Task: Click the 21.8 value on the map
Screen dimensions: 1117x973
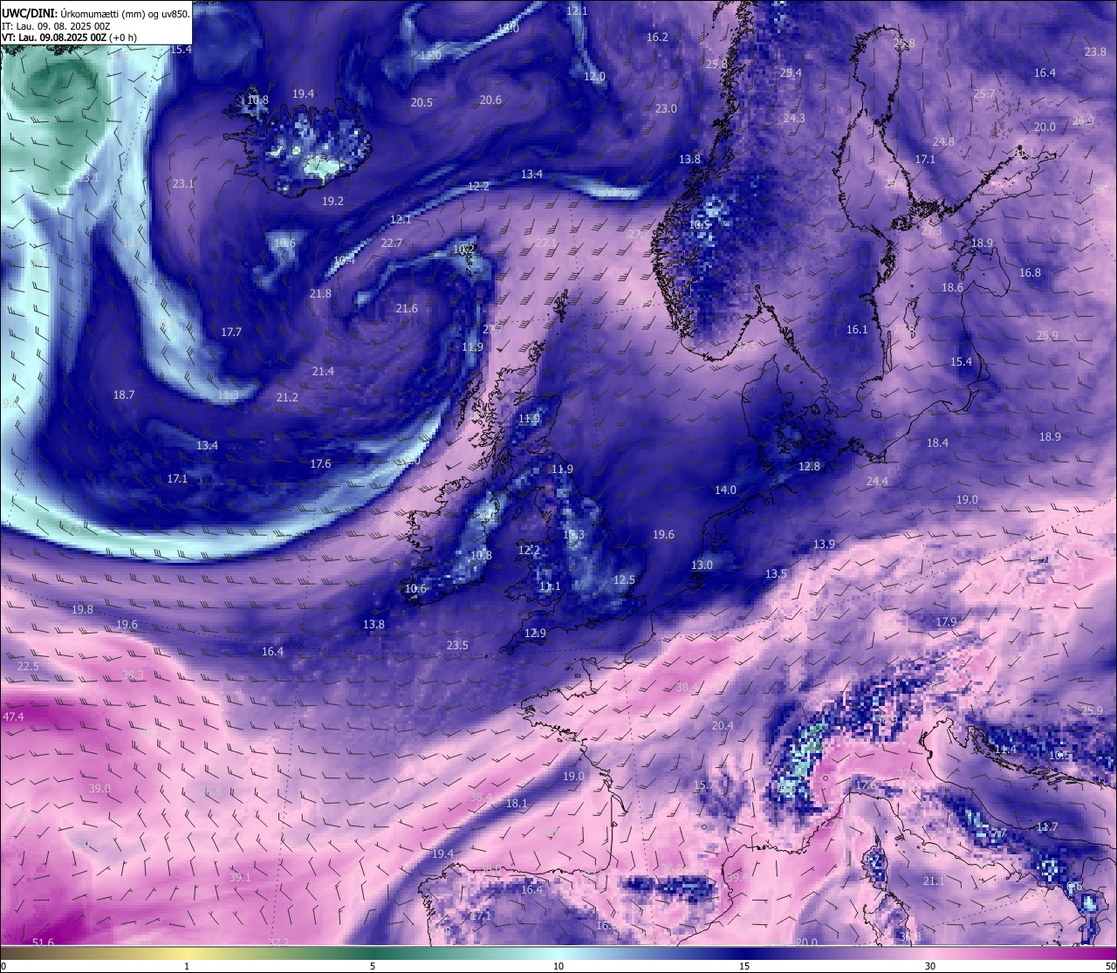Action: click(320, 294)
